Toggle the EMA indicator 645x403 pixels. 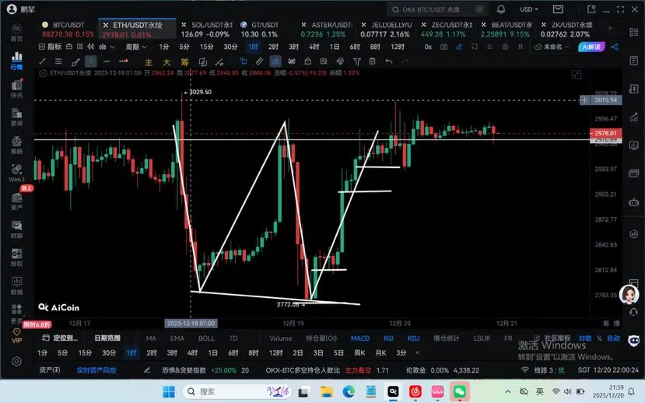[177, 338]
